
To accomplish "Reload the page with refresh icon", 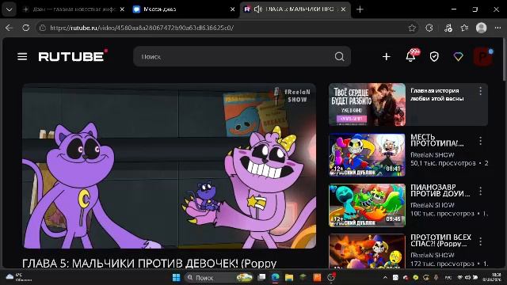I will click(26, 28).
